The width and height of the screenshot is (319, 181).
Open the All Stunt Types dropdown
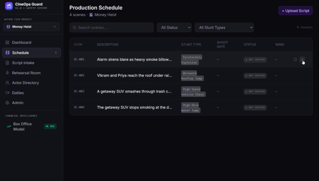click(x=224, y=28)
